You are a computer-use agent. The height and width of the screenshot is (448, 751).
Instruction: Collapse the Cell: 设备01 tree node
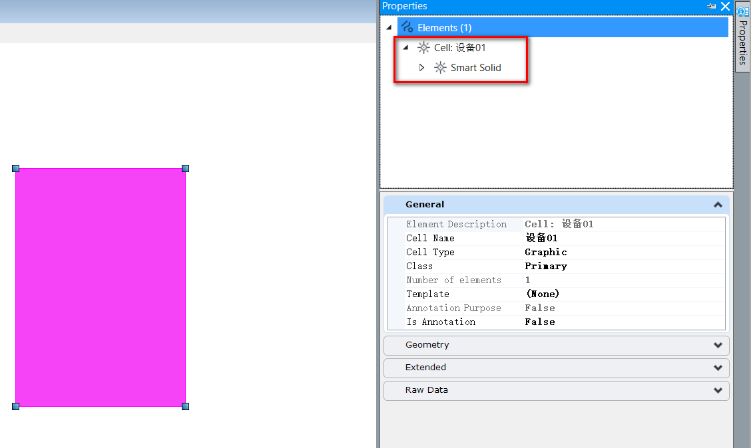point(405,47)
